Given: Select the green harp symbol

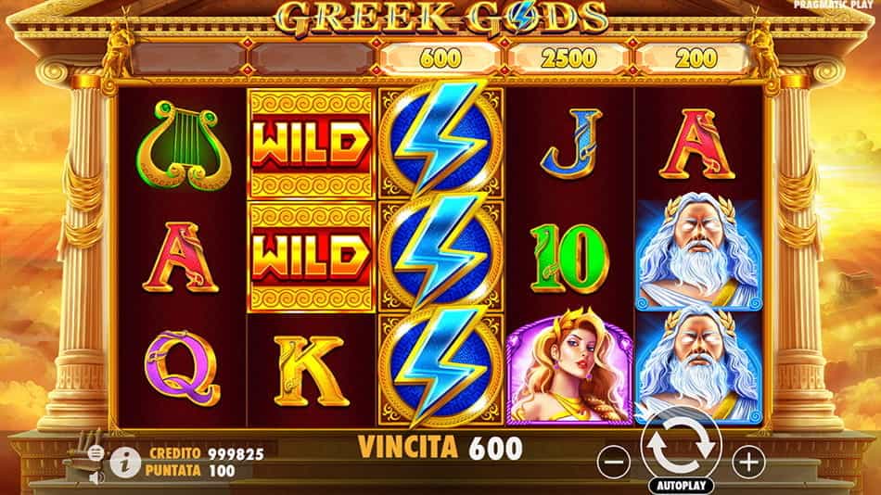Looking at the screenshot, I should (184, 145).
